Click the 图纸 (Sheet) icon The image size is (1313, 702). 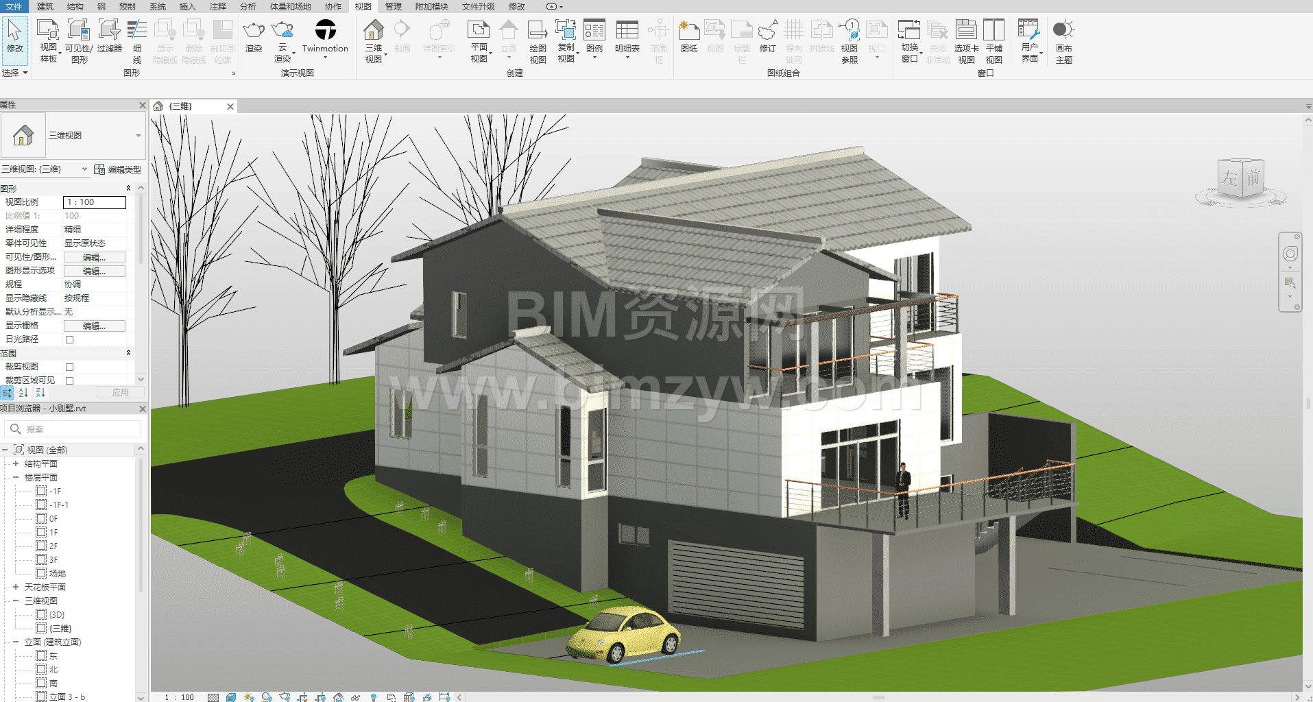click(689, 31)
